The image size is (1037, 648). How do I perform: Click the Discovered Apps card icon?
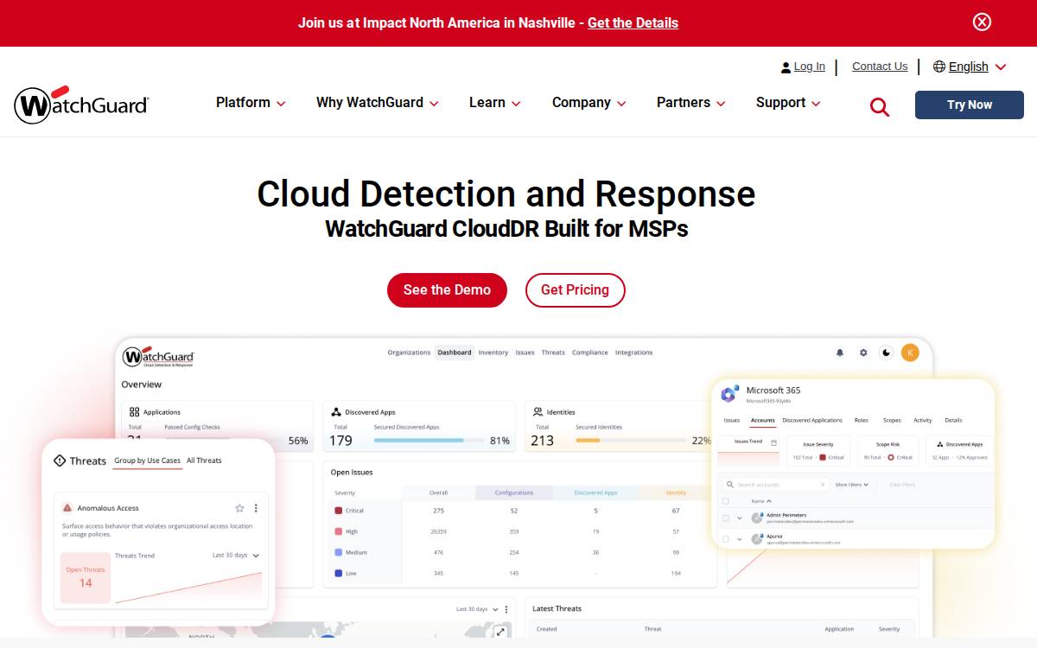(x=336, y=412)
